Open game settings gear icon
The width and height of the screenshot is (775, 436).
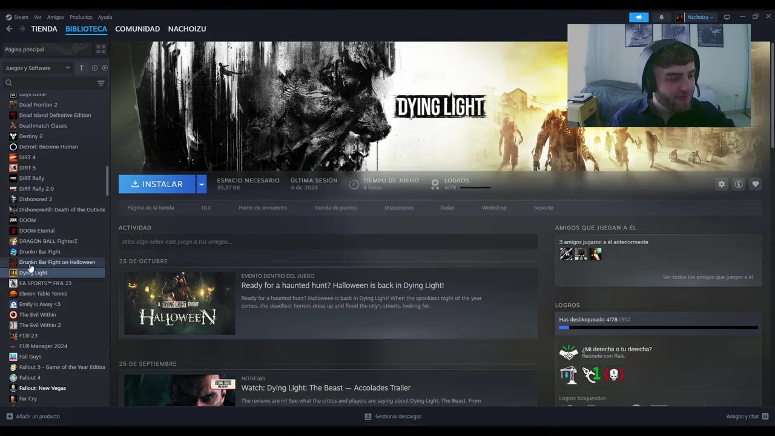721,184
